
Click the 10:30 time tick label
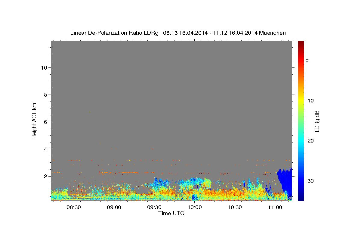pos(235,207)
